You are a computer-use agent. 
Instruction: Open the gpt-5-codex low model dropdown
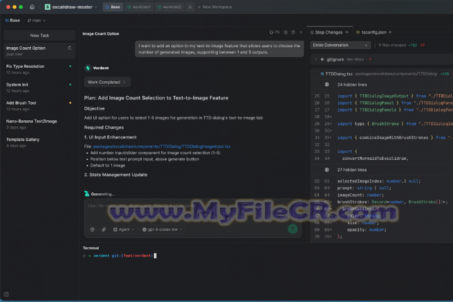pos(162,230)
